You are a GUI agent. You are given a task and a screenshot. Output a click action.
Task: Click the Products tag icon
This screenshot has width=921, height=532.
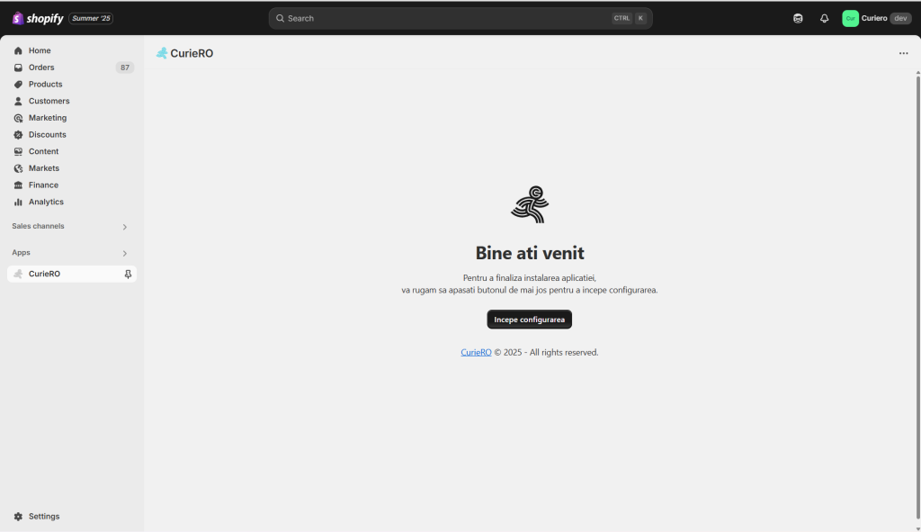pyautogui.click(x=18, y=84)
